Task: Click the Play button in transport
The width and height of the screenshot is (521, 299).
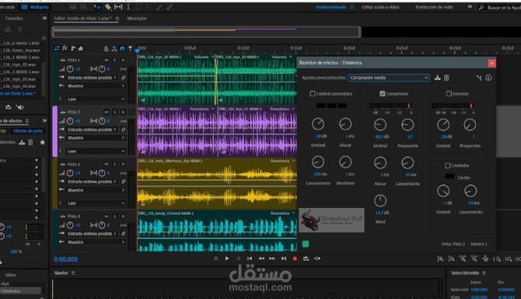Action: click(x=227, y=259)
